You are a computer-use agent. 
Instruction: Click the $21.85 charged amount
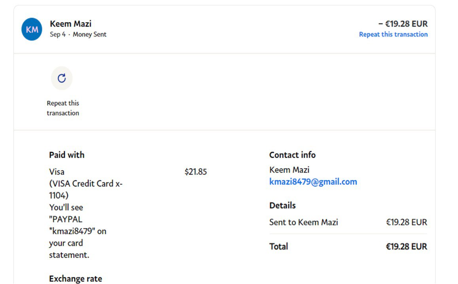(195, 172)
